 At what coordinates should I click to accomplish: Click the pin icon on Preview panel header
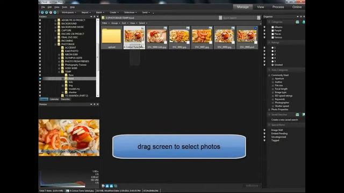[95, 105]
